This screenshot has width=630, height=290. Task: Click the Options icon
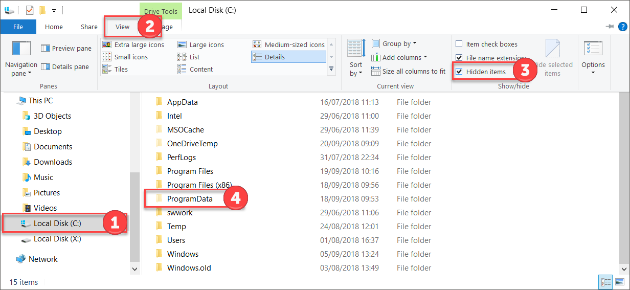[x=593, y=49]
